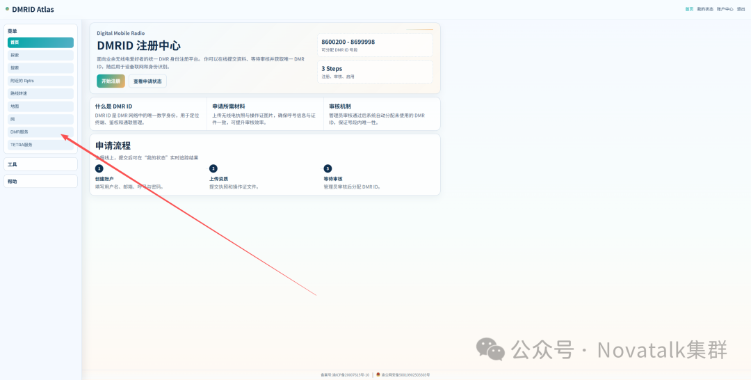Open 账户中心 in the top navigation
751x380 pixels.
(725, 9)
